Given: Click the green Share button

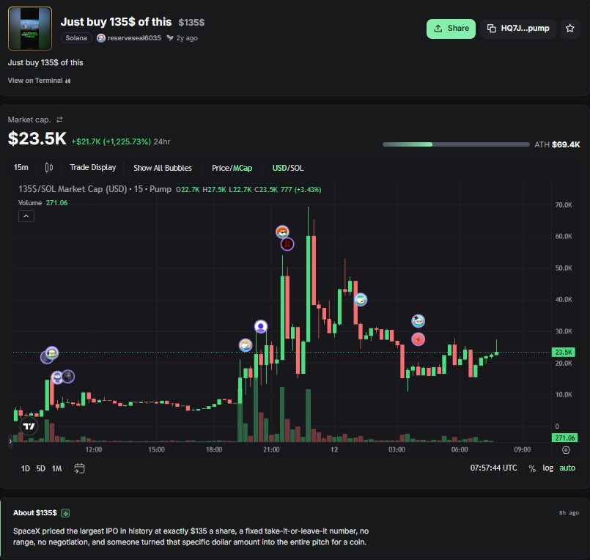Looking at the screenshot, I should pyautogui.click(x=451, y=29).
